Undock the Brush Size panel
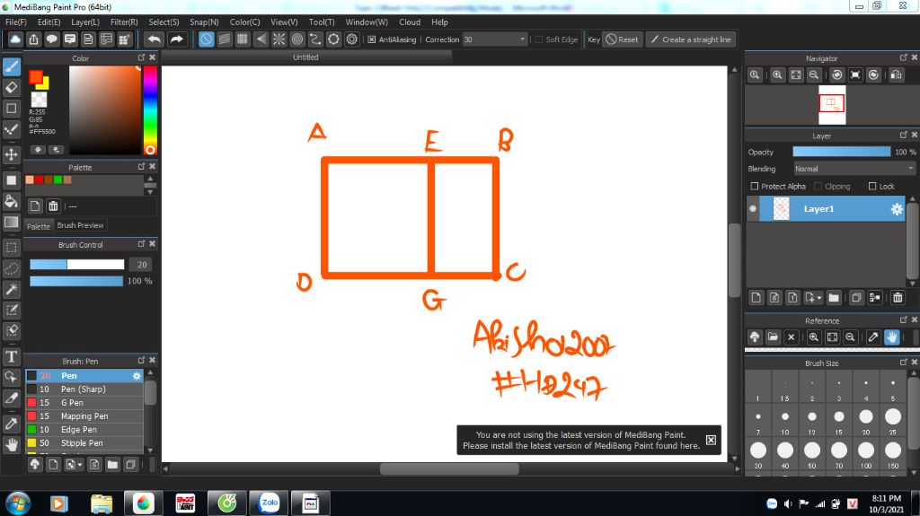Viewport: 920px width, 516px height. (x=904, y=363)
